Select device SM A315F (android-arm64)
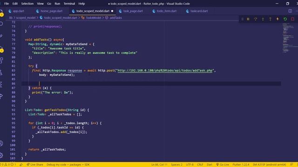298x167 pixels. (x=269, y=165)
